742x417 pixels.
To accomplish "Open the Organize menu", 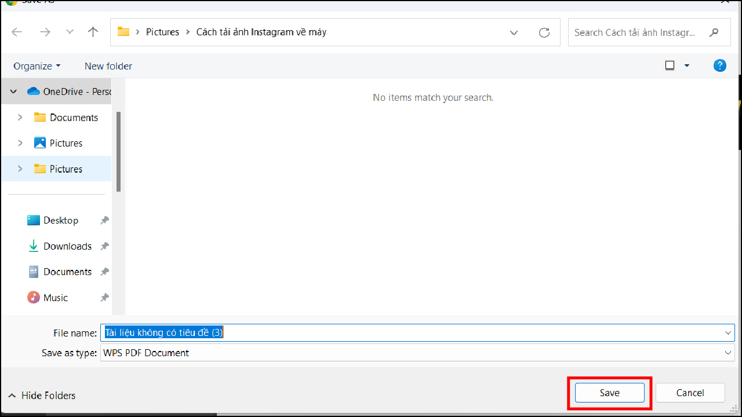I will tap(37, 65).
